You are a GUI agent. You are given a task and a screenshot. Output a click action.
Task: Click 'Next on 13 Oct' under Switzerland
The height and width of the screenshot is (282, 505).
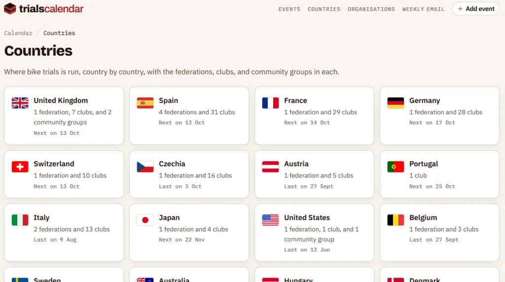pos(56,186)
